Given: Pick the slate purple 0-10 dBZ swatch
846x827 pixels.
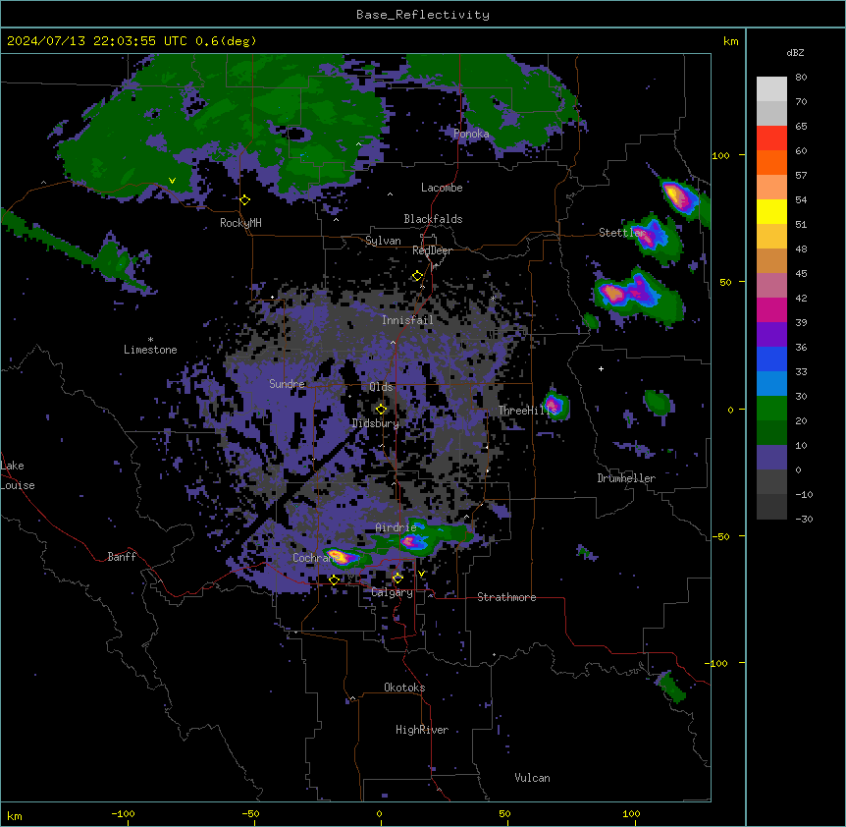Looking at the screenshot, I should point(771,458).
